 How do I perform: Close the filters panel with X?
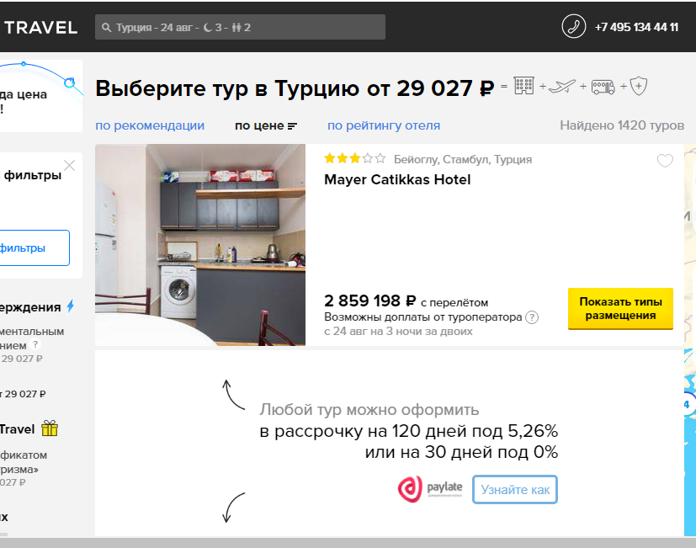click(x=69, y=166)
